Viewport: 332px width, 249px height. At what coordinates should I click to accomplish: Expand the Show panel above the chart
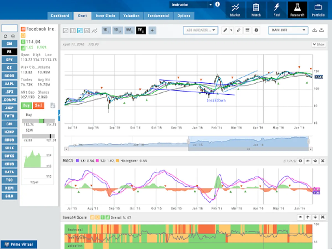[x=319, y=45]
